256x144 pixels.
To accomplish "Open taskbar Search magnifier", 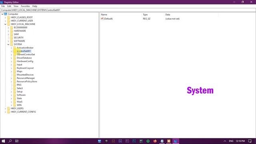I will tap(10, 141).
